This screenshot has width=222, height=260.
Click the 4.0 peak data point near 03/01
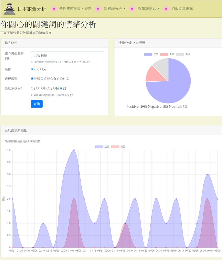click(74, 150)
